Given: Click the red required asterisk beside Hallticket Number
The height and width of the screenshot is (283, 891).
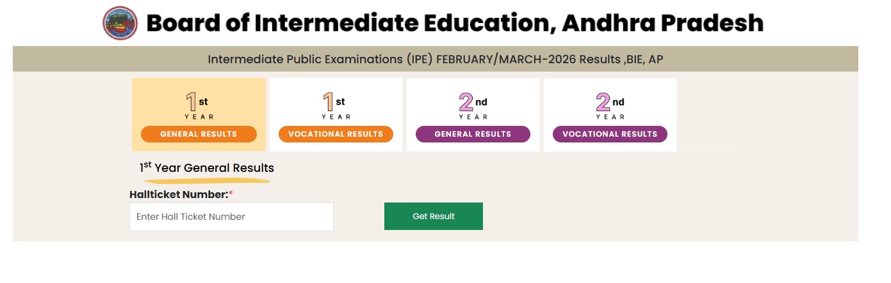Looking at the screenshot, I should point(231,194).
